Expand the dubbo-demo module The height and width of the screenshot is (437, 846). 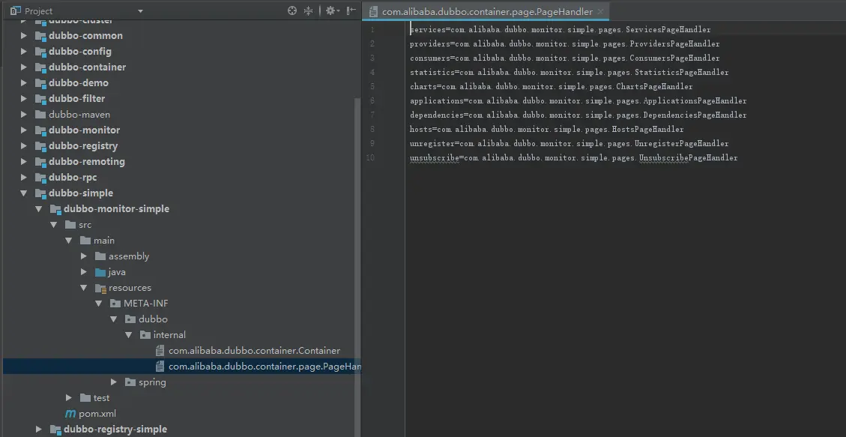click(24, 82)
